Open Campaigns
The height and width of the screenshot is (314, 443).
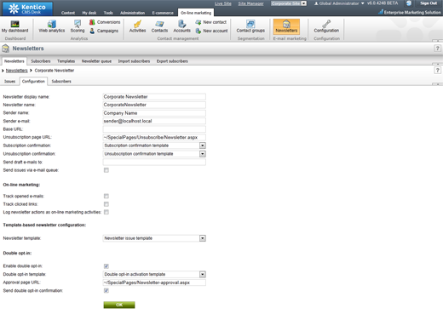(104, 31)
